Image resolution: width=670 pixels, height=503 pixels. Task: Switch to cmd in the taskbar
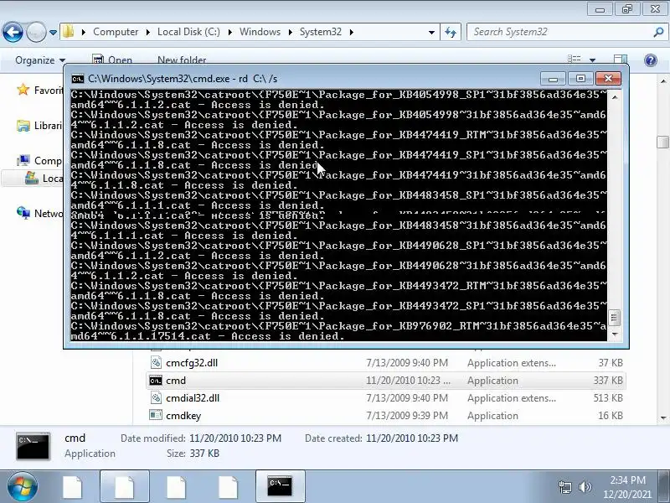click(x=281, y=486)
